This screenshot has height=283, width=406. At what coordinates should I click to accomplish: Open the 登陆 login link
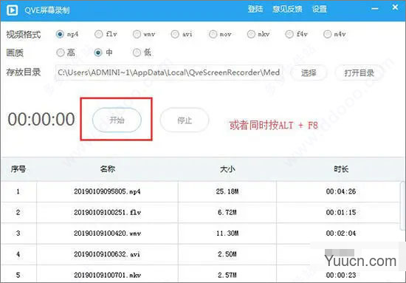[x=255, y=9]
